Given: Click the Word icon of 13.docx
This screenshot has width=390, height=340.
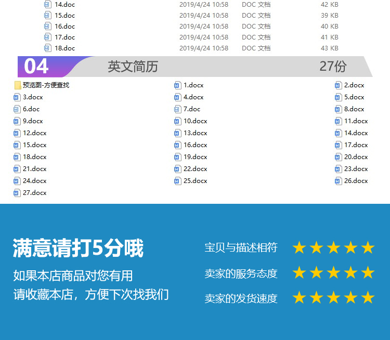Looking at the screenshot, I should 177,133.
